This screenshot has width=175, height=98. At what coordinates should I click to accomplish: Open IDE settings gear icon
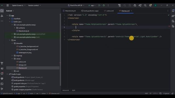(150, 5)
